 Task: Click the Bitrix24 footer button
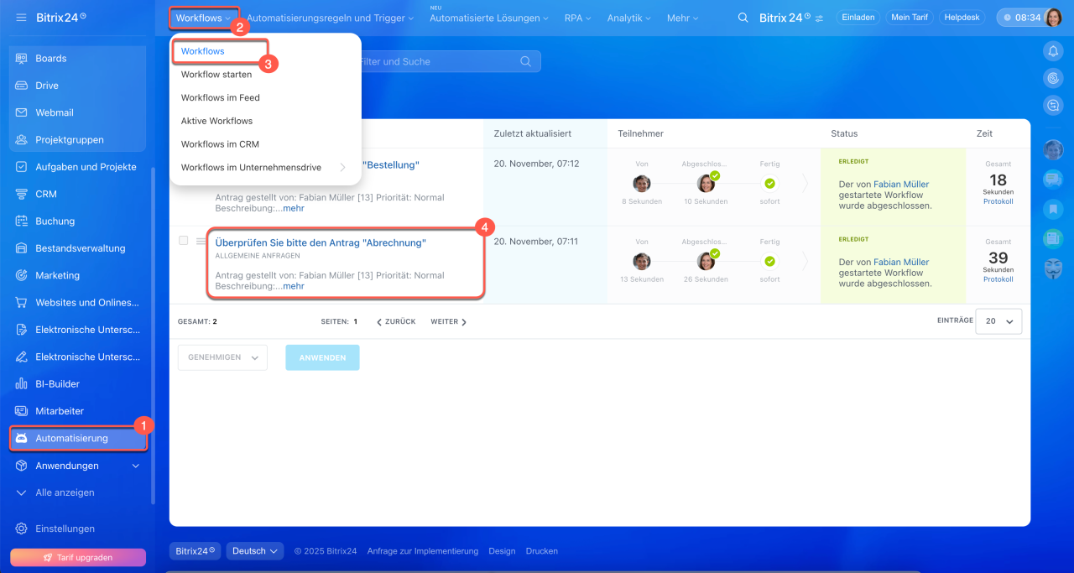(196, 551)
